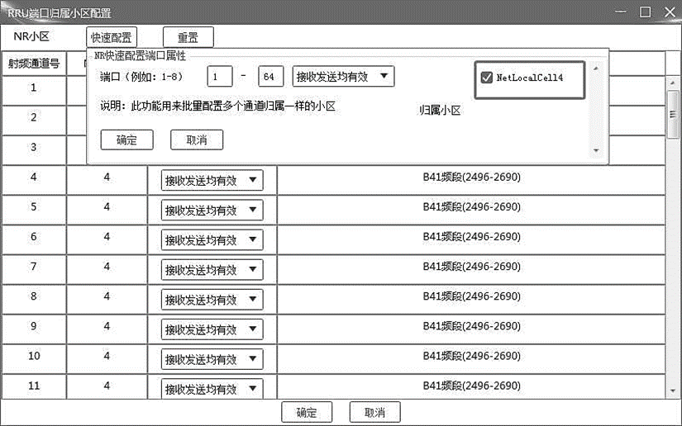Select channel number 2 row cell
Viewport: 682px width, 426px height.
(x=34, y=121)
